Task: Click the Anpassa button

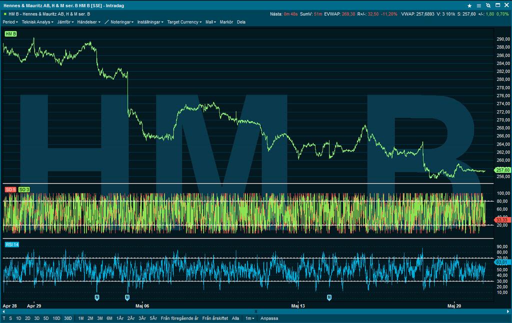Action: (x=269, y=318)
